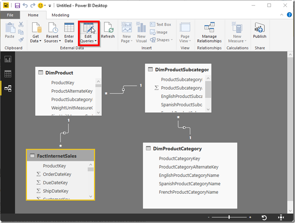Select relationship line between DimProductSubcategory and DimProductCategory
This screenshot has width=295, height=223.
point(184,128)
